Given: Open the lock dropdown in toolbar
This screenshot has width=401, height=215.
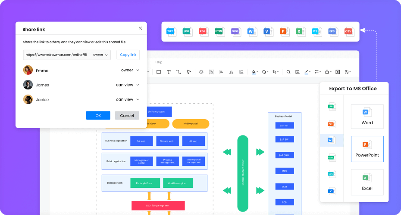Looking at the screenshot, I should pos(328,72).
